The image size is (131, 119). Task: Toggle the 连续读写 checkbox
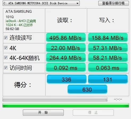pyautogui.click(x=6, y=38)
